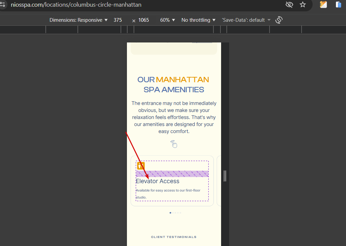This screenshot has height=246, width=346.
Task: Click the crossed-out eye icon in the address bar
Action: (289, 5)
